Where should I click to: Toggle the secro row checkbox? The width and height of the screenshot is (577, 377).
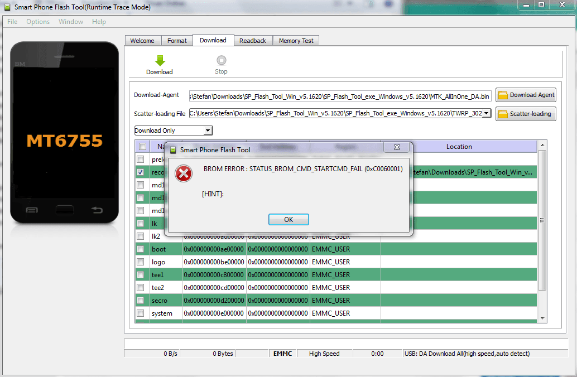(x=140, y=301)
